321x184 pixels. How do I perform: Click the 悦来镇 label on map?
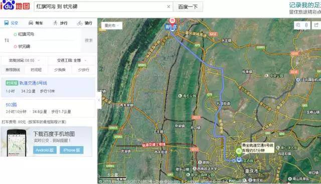pyautogui.click(x=247, y=72)
